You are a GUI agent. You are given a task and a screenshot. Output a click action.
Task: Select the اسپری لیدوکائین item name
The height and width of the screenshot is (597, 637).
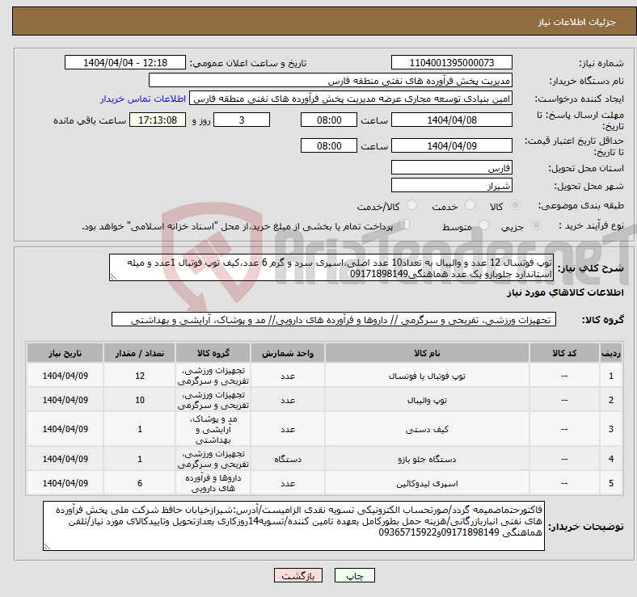coord(427,483)
